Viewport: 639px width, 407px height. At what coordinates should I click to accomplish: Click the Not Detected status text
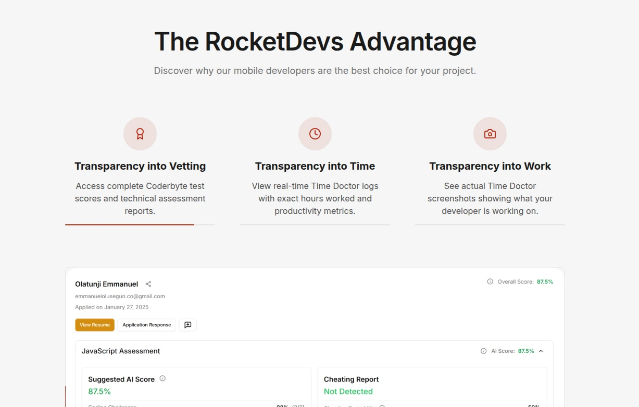[x=348, y=391]
